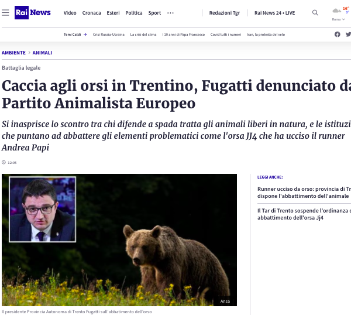Image resolution: width=351 pixels, height=315 pixels.
Task: Open the hamburger menu icon
Action: click(5, 13)
